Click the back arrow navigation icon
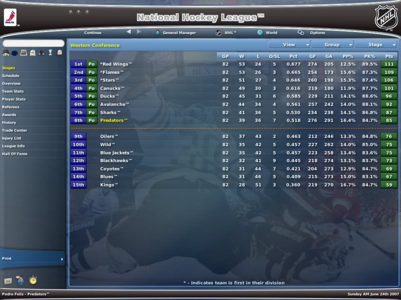Screen dimensions: 401x300 [129, 32]
